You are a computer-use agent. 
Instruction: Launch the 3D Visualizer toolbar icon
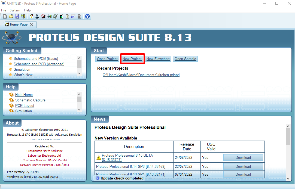[x=49, y=17]
